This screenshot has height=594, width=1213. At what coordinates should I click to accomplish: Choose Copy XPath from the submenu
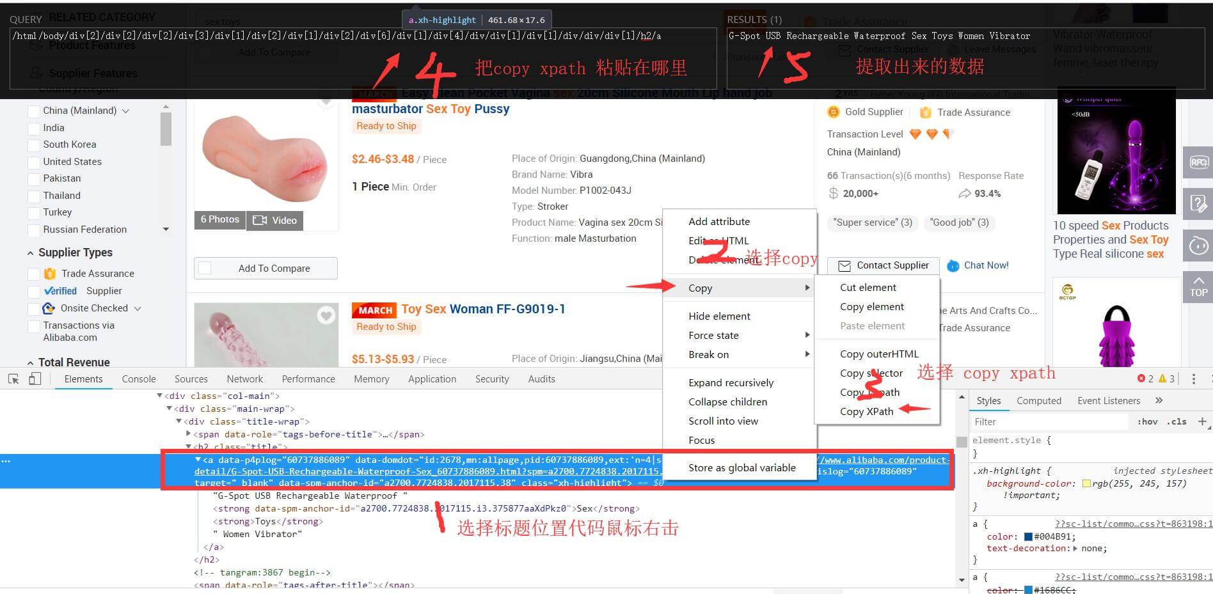[x=866, y=412]
